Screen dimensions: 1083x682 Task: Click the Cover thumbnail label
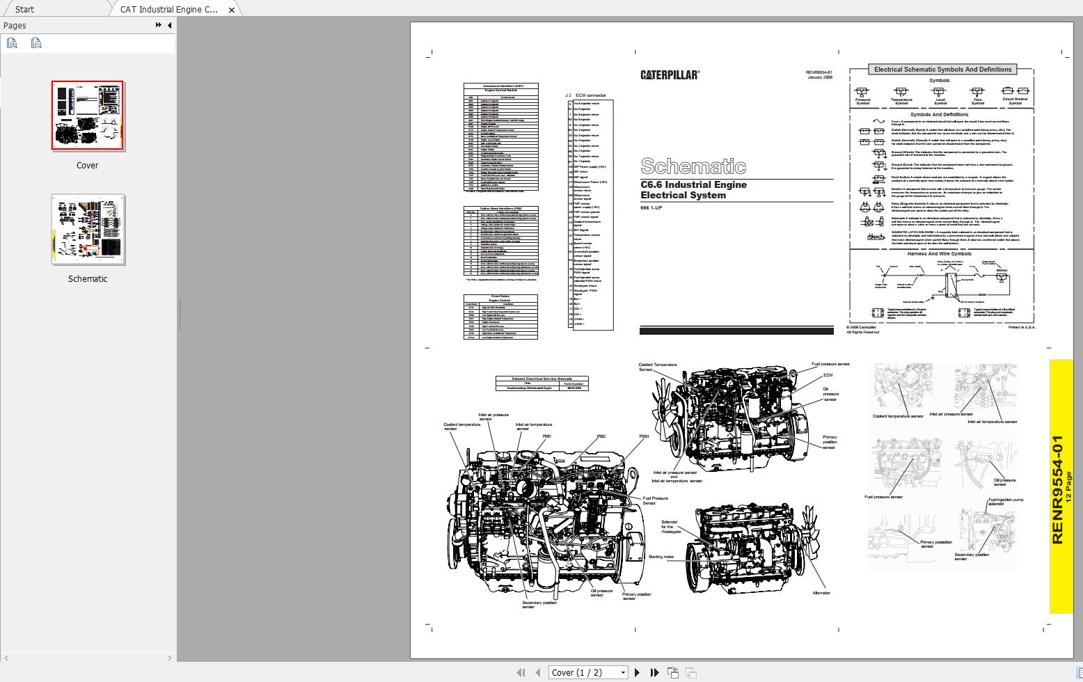[88, 166]
